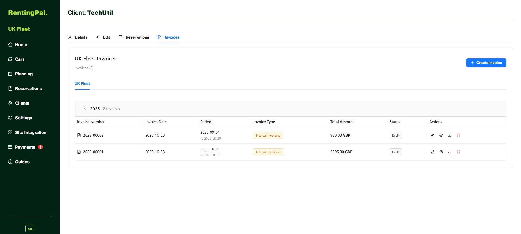
Task: Click invoice number 2025-00002
Action: 93,135
